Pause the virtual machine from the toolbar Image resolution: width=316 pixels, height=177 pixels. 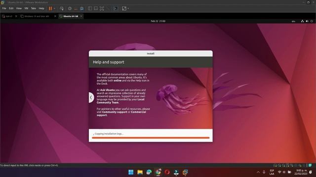[x=50, y=8]
